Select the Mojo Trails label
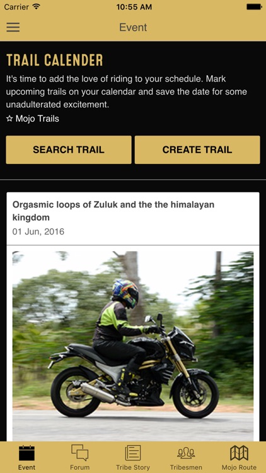This screenshot has height=473, width=266. (37, 119)
